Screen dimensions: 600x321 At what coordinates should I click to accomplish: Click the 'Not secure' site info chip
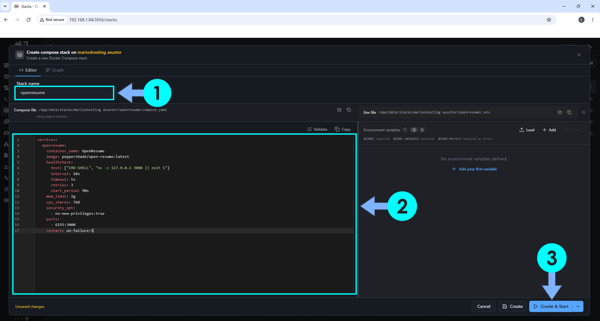pos(52,20)
